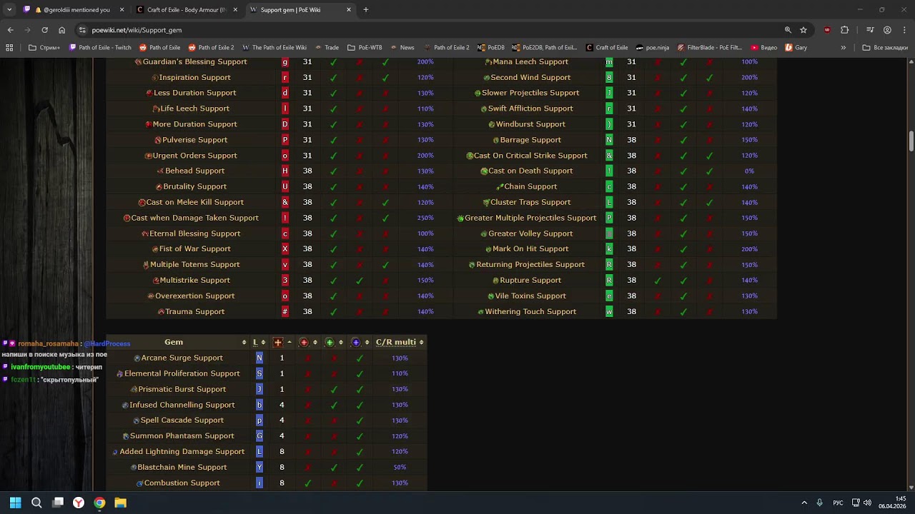Expand the bookmarks bar overflow chevron
This screenshot has height=514, width=915.
click(x=844, y=48)
